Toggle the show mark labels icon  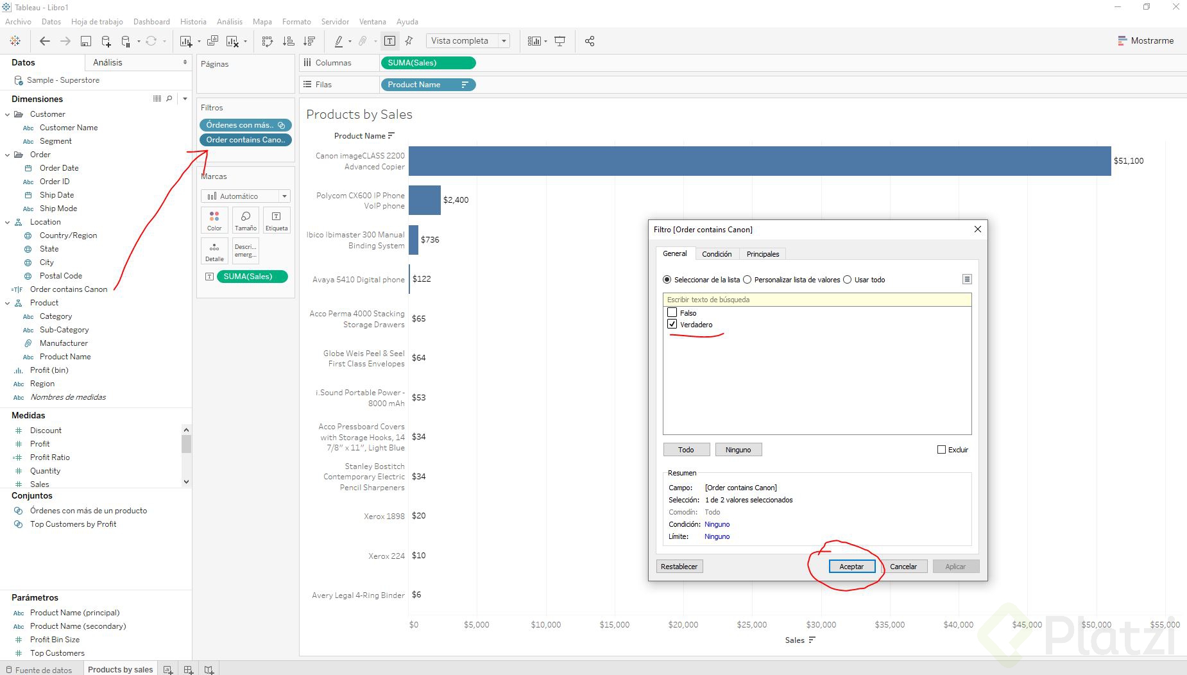(389, 41)
